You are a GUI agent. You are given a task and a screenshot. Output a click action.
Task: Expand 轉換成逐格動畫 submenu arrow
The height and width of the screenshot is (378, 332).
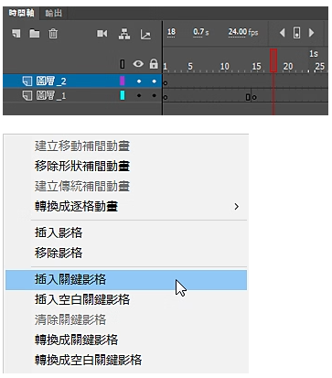(236, 207)
